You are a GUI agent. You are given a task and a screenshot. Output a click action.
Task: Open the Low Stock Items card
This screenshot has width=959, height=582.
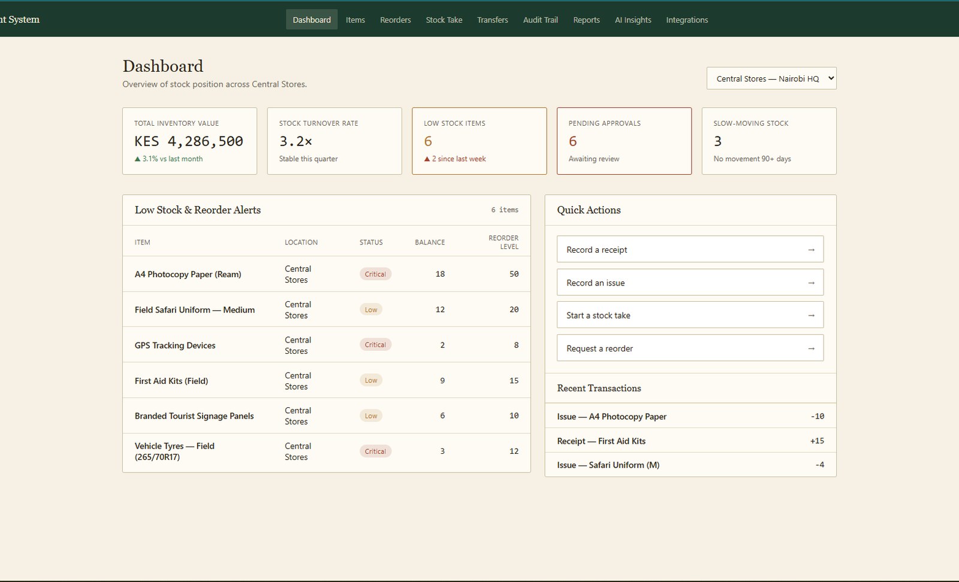tap(479, 141)
